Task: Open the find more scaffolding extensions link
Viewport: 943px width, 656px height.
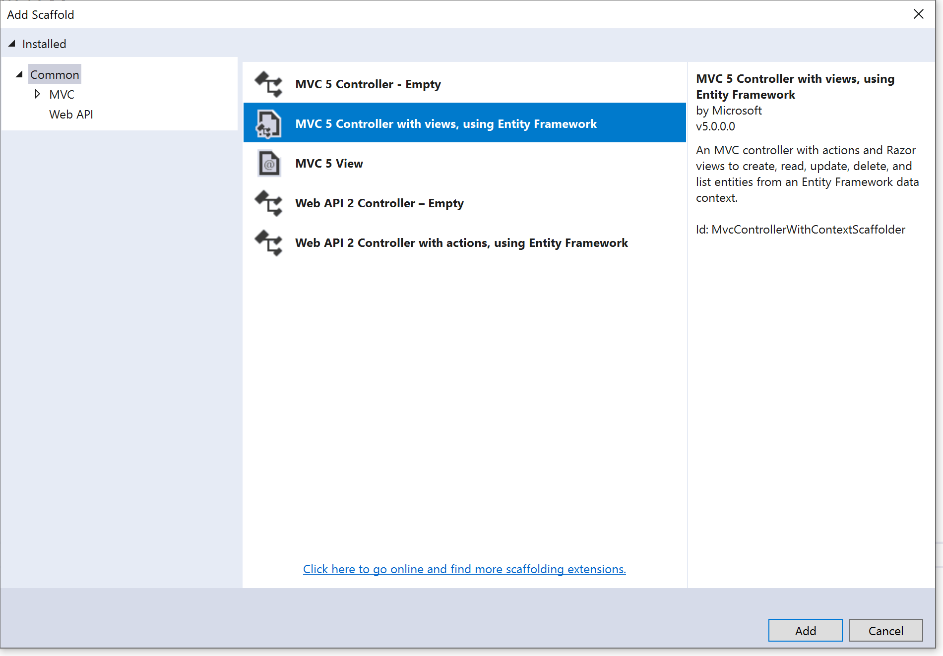Action: point(464,569)
